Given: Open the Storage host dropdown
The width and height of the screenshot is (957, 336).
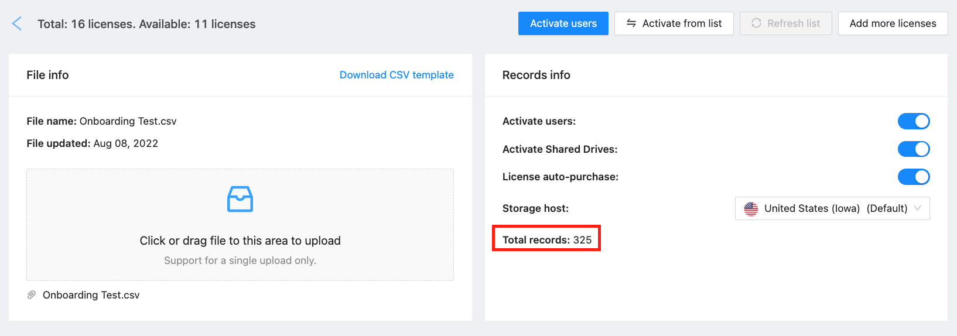Looking at the screenshot, I should pos(832,208).
